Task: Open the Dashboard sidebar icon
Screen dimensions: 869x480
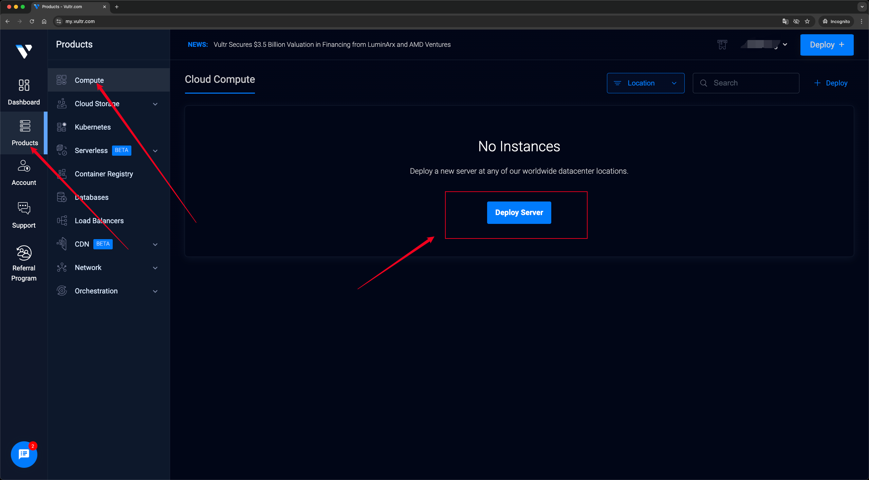Action: tap(24, 85)
